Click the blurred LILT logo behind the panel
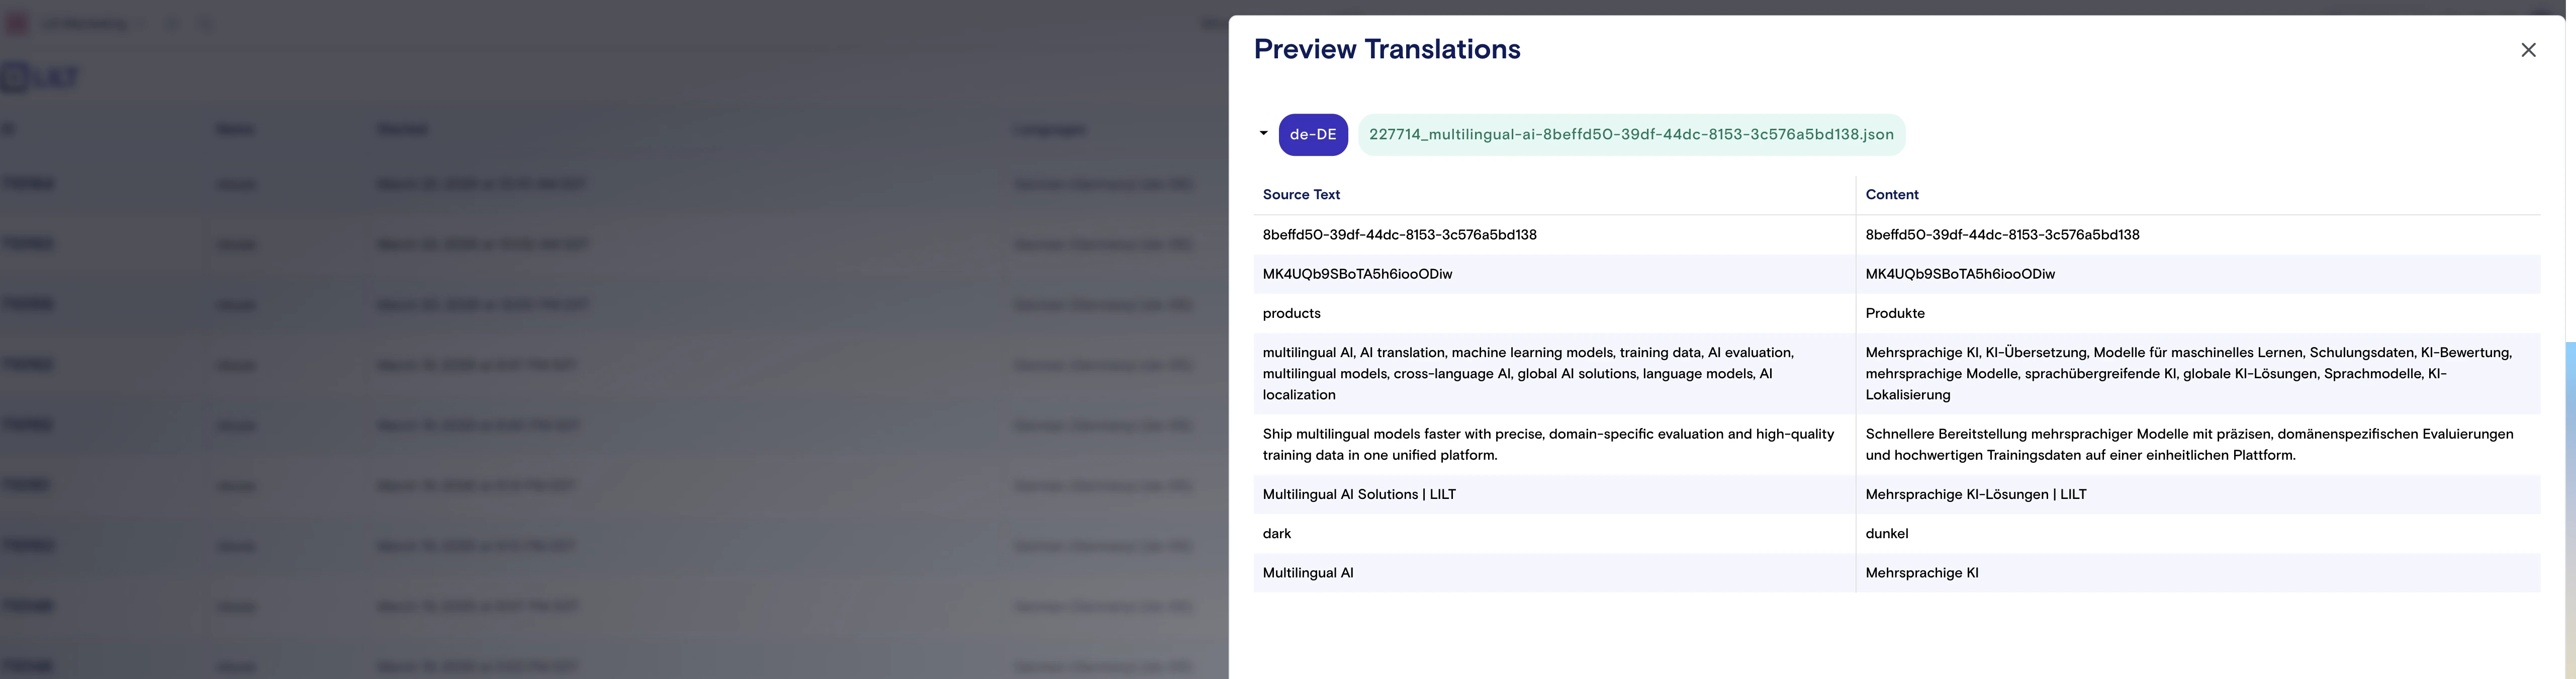2576x679 pixels. click(x=40, y=77)
